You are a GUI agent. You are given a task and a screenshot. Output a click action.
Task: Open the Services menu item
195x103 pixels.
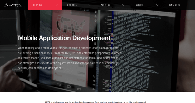(38, 5)
